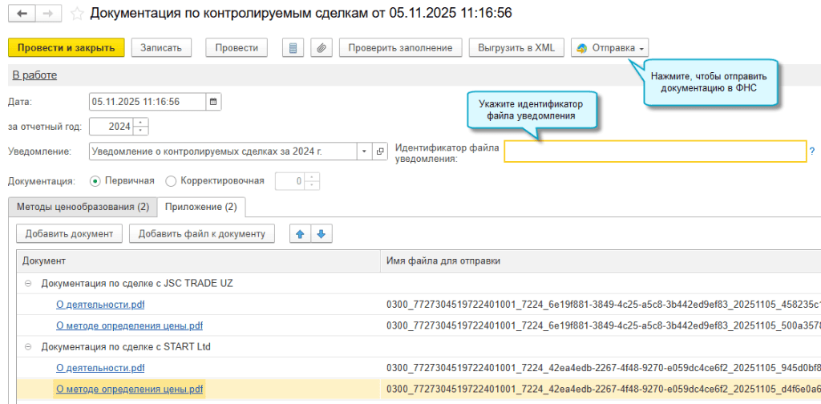821x404 pixels.
Task: Open the О деятельности.pdf link under JSC TRADE UZ
Action: tap(100, 305)
